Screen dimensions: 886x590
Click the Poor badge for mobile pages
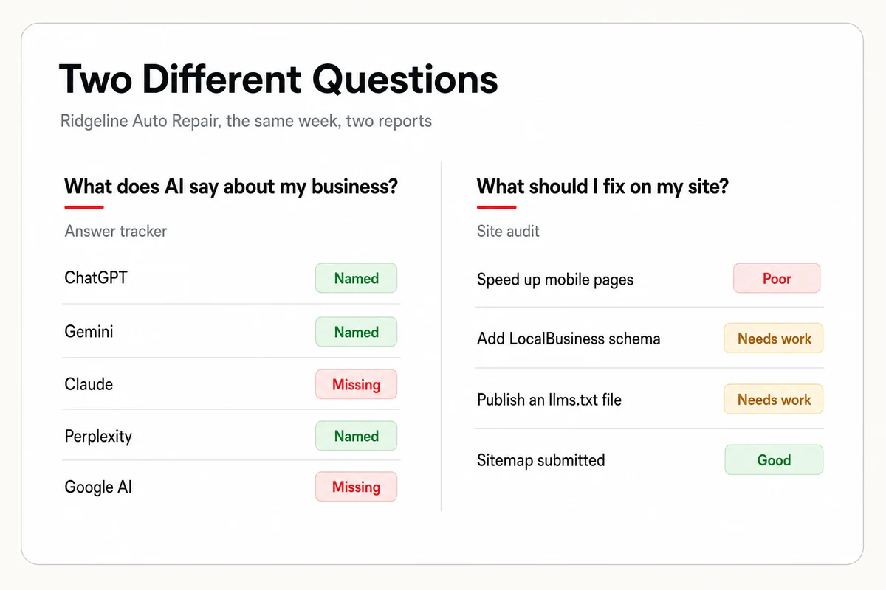click(777, 279)
